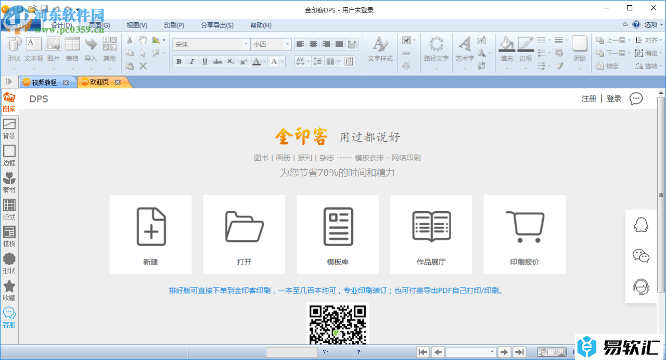The width and height of the screenshot is (666, 360).
Task: Open the 帮助(H) ribbon tab
Action: (261, 25)
